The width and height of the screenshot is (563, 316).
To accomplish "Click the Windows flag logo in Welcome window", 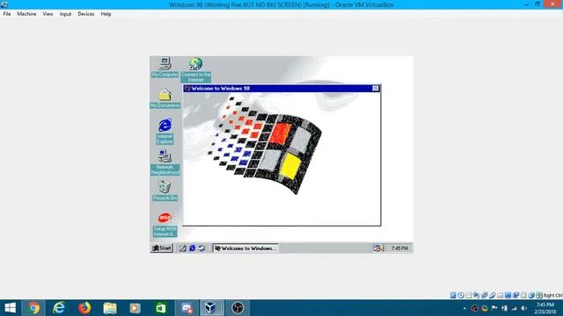I will tap(265, 146).
